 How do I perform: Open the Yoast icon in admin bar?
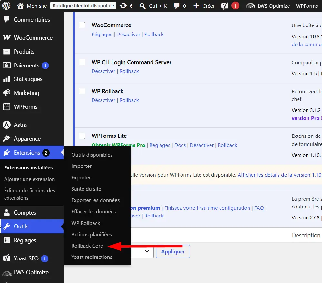[225, 6]
